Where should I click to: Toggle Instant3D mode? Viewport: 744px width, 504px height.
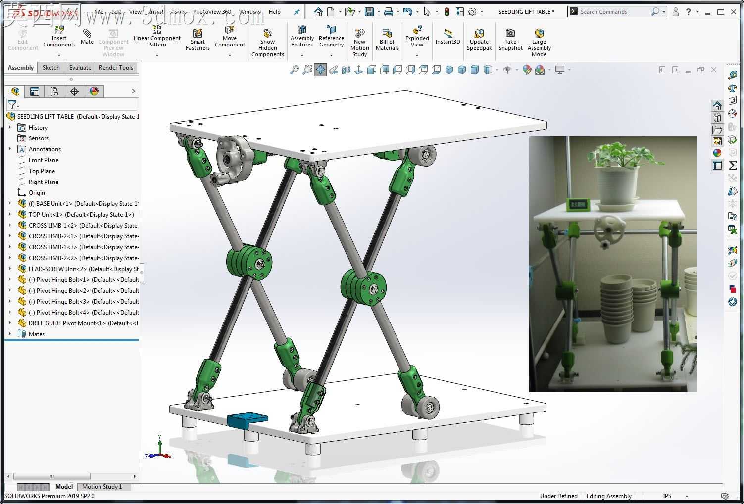click(x=447, y=36)
